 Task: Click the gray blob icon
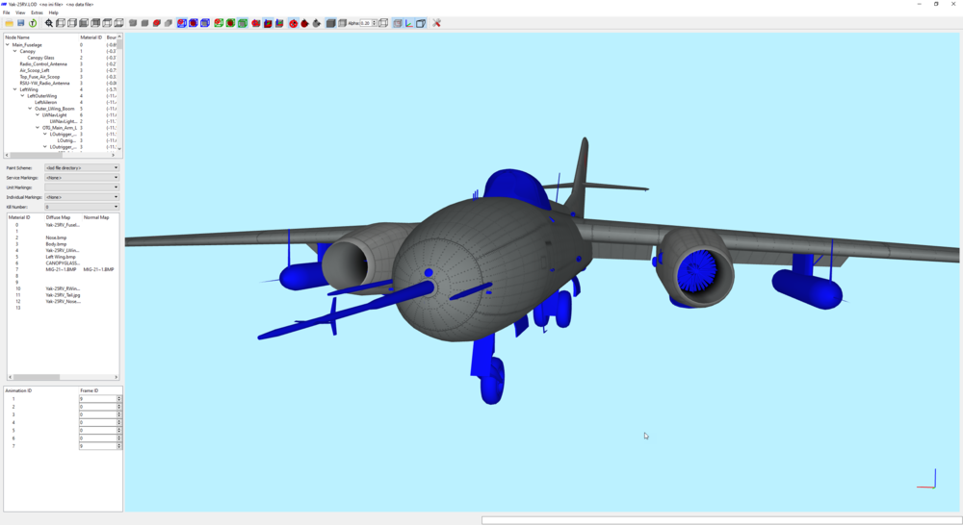(316, 23)
